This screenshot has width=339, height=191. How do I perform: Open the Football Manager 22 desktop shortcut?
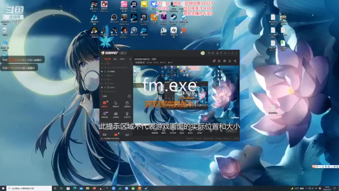point(134,6)
